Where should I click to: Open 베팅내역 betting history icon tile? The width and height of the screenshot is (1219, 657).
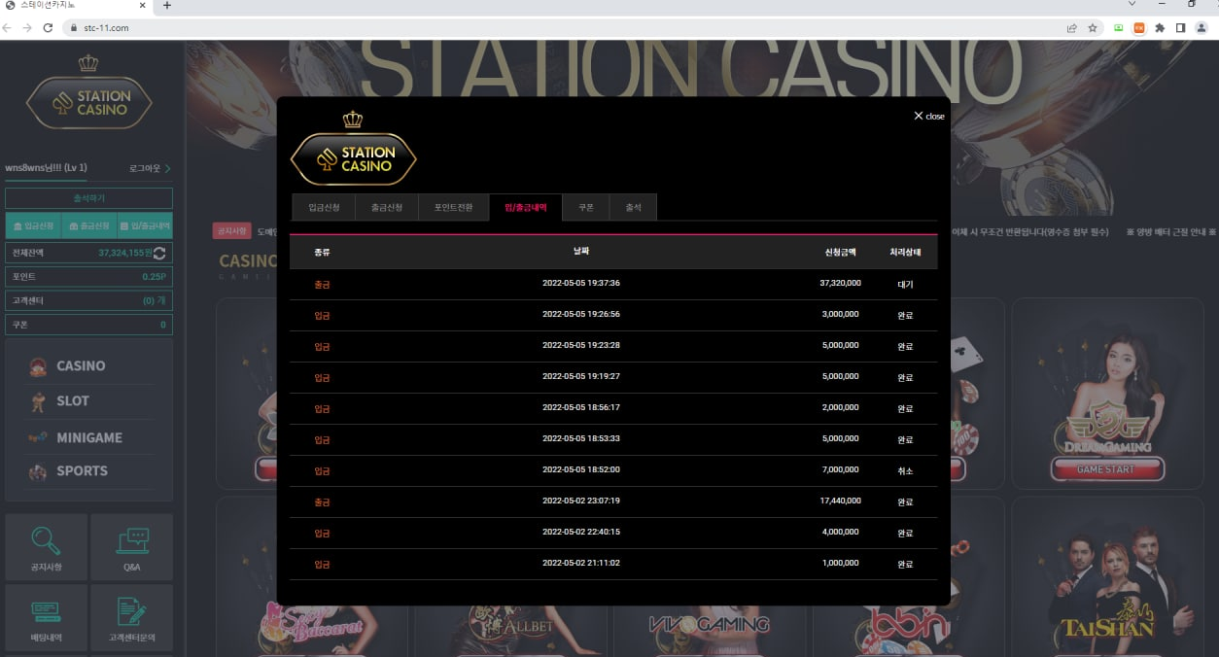click(x=46, y=616)
